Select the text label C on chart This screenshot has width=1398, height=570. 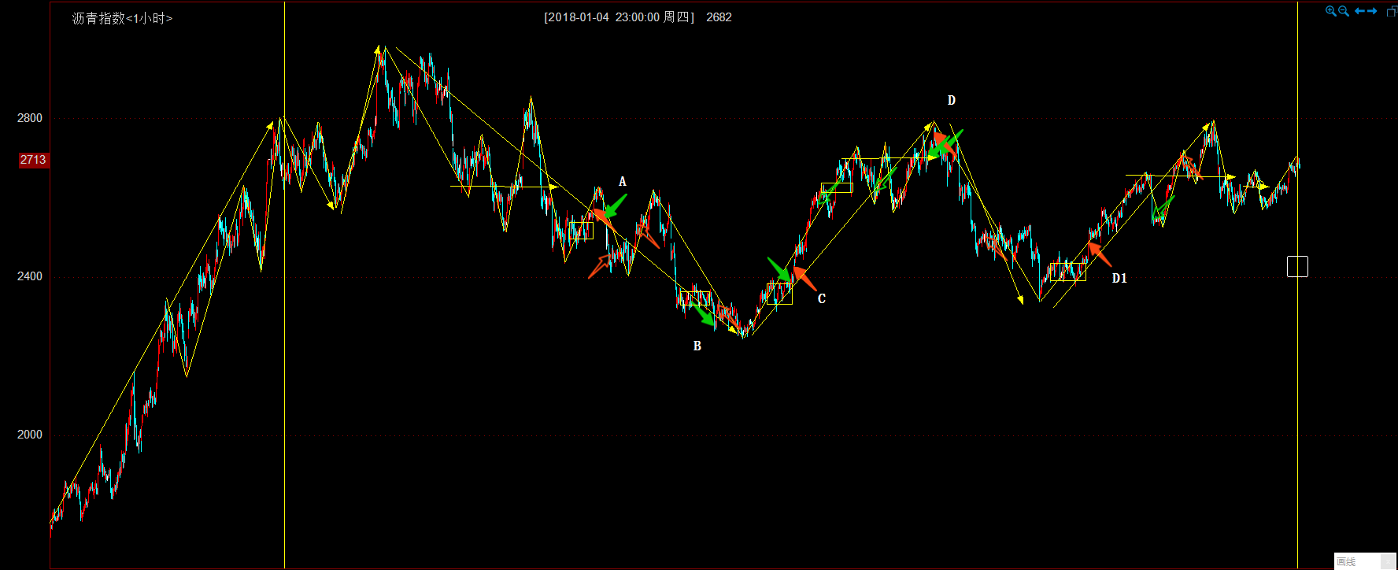point(822,298)
